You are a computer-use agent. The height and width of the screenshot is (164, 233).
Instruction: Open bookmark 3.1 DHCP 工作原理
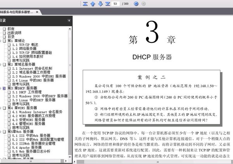pyautogui.click(x=27, y=92)
